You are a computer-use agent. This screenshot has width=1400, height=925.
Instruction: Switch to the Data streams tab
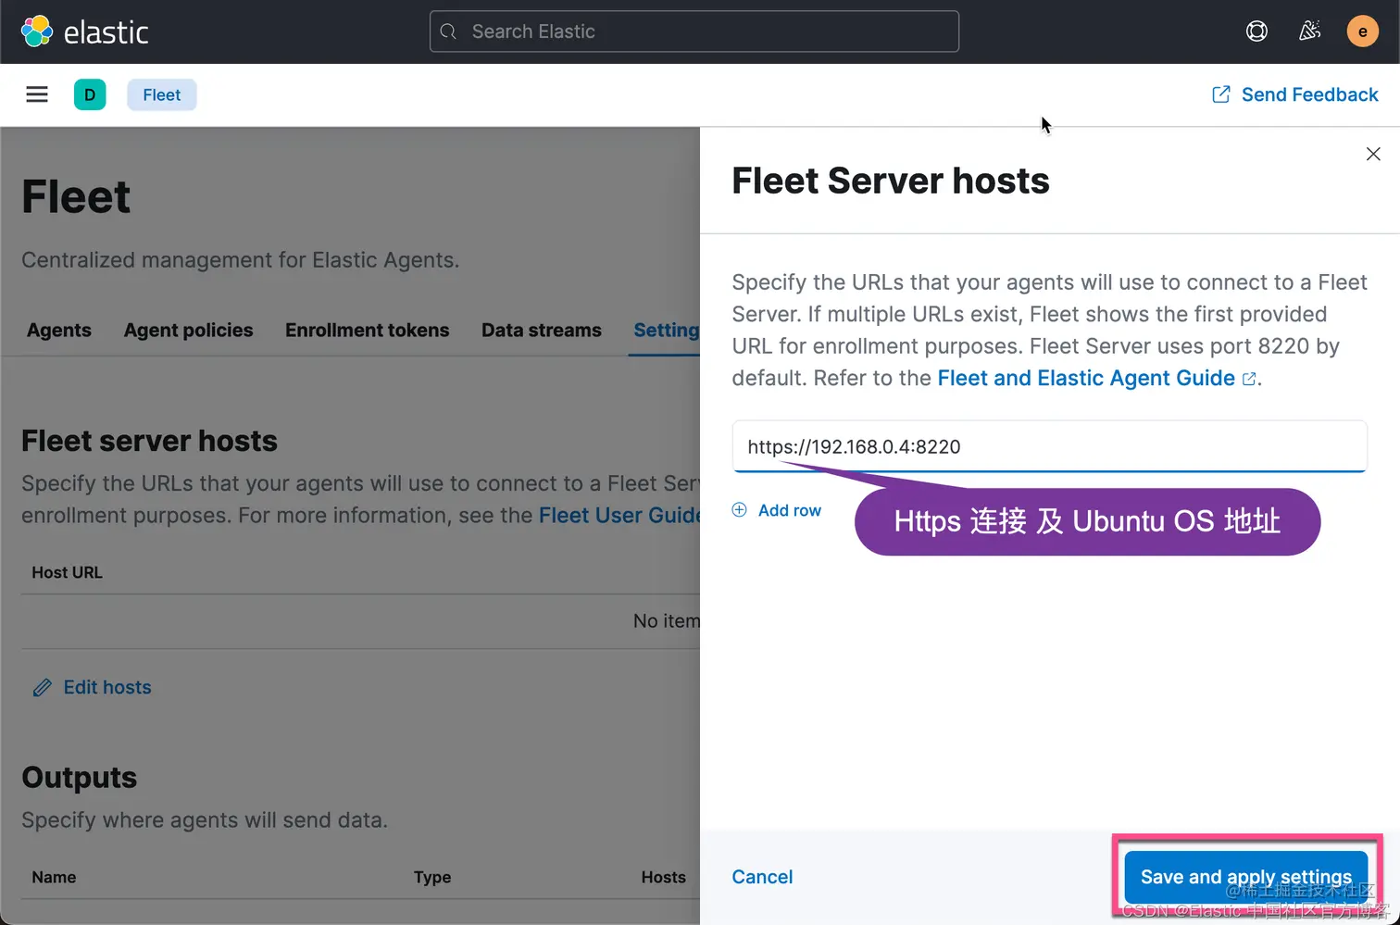pos(542,331)
